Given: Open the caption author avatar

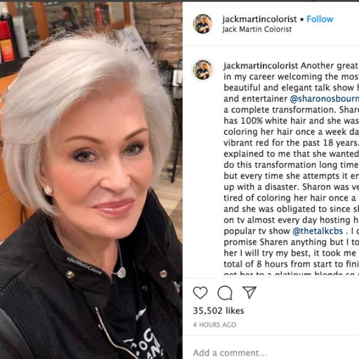Looking at the screenshot, I should 203,70.
